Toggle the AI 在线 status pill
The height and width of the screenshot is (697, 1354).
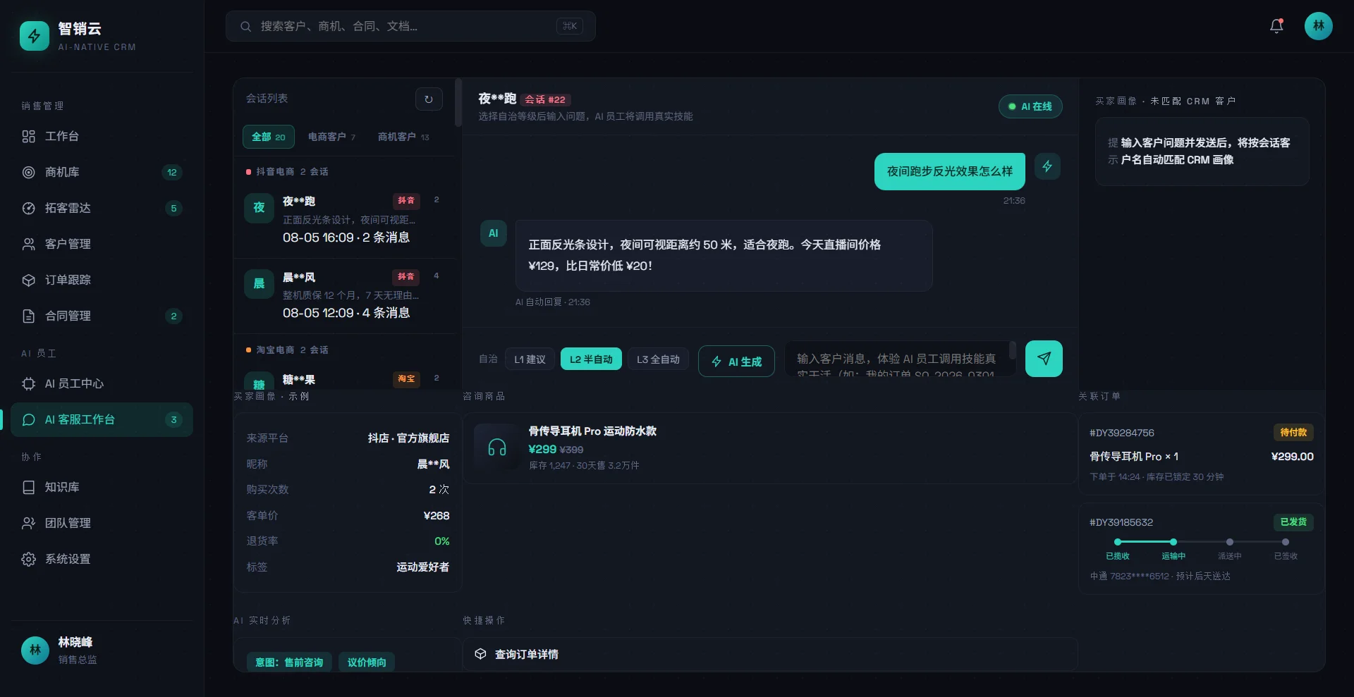pos(1030,106)
